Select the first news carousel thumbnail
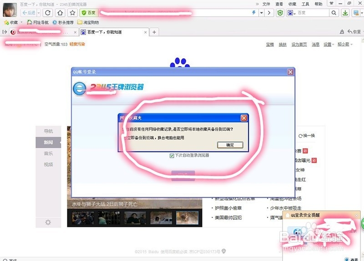The width and height of the screenshot is (364, 261). 83,218
